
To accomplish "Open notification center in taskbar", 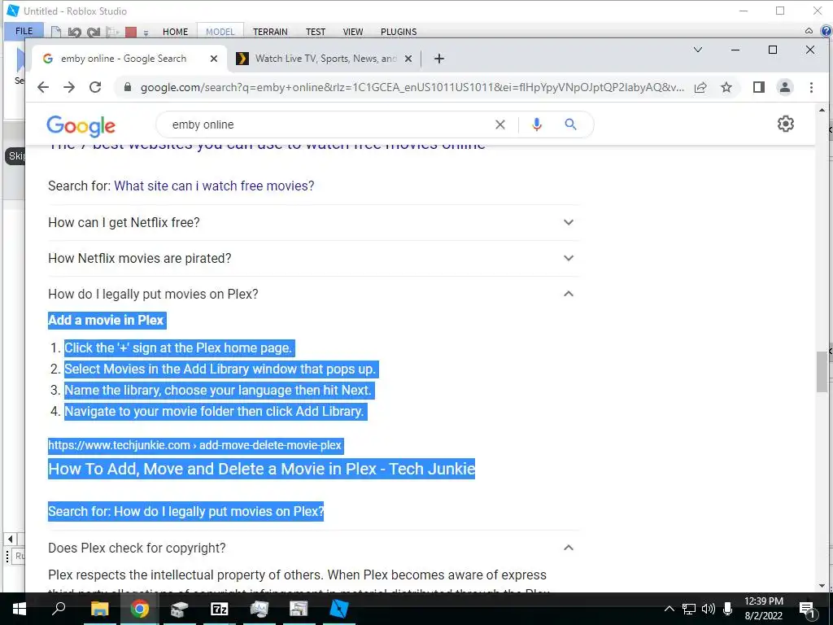I will coord(807,610).
